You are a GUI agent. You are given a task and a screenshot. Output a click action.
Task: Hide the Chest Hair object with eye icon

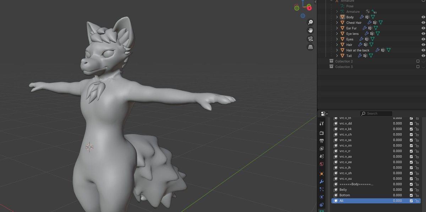click(x=423, y=23)
